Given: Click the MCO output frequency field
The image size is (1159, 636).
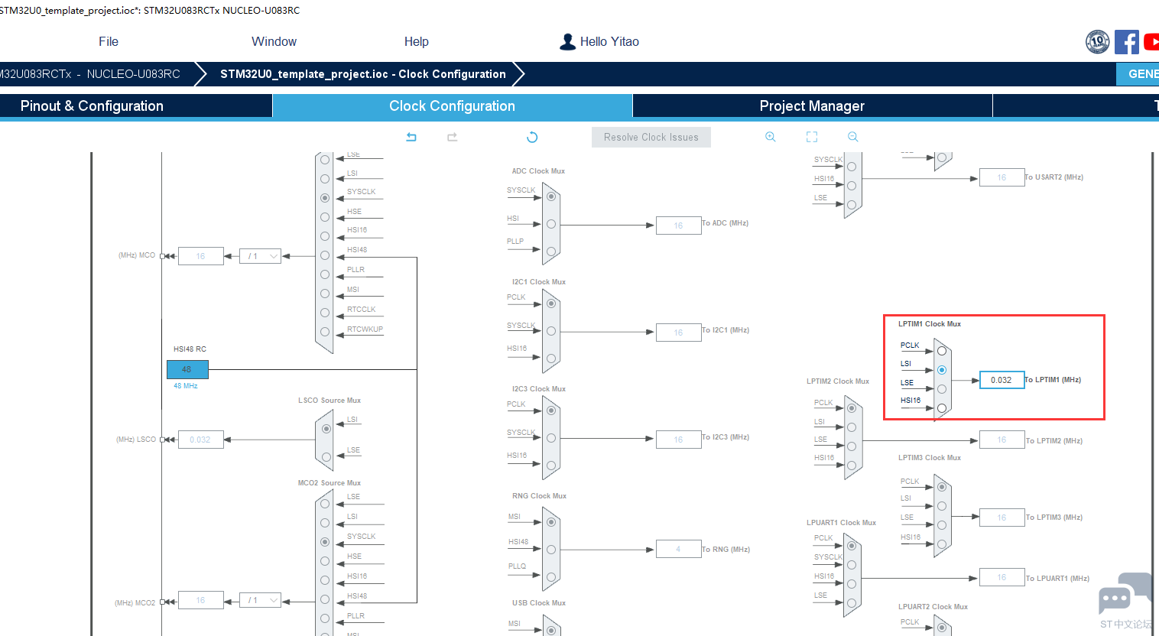Looking at the screenshot, I should 200,256.
